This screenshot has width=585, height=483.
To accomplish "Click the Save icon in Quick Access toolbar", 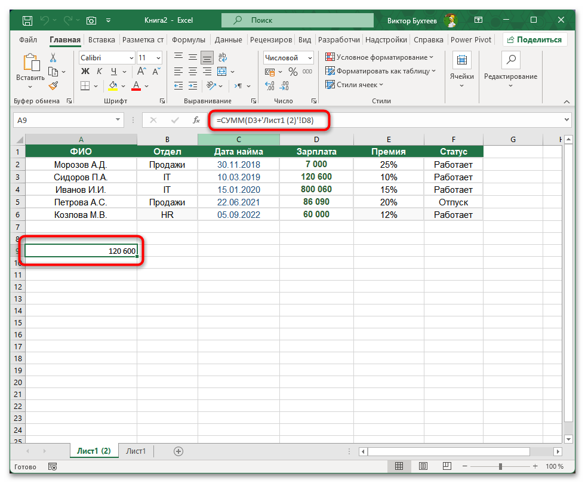I will pos(27,20).
